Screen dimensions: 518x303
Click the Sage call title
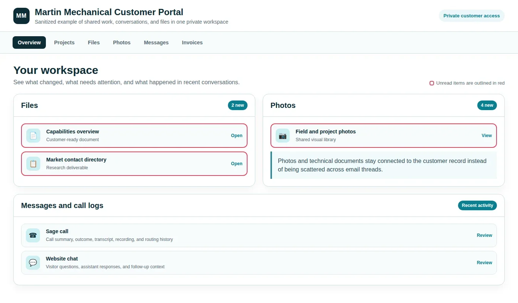pyautogui.click(x=57, y=231)
